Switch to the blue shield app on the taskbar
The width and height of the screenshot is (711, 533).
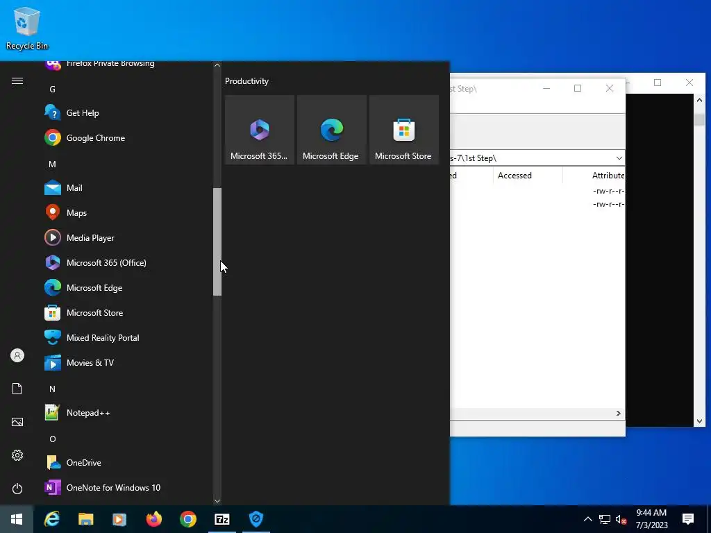[x=256, y=519]
